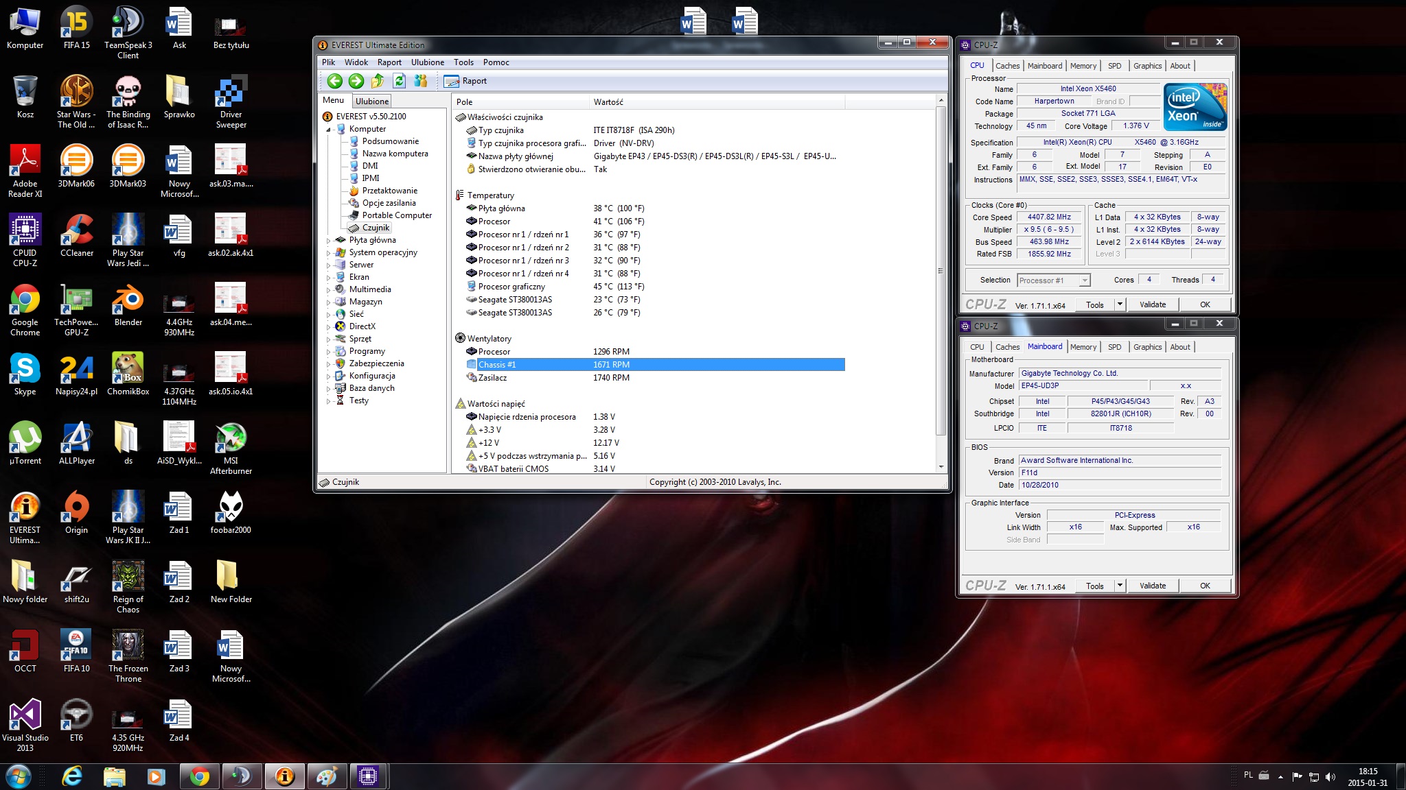
Task: Click CPU-Z icon in the taskbar
Action: pyautogui.click(x=368, y=776)
